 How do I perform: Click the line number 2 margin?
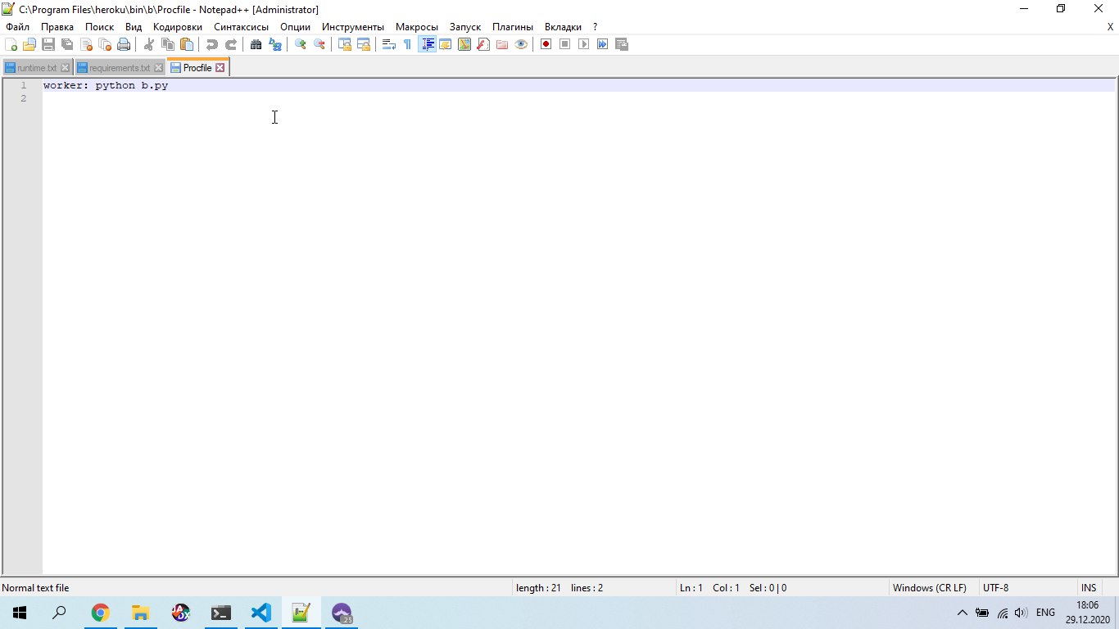tap(24, 98)
